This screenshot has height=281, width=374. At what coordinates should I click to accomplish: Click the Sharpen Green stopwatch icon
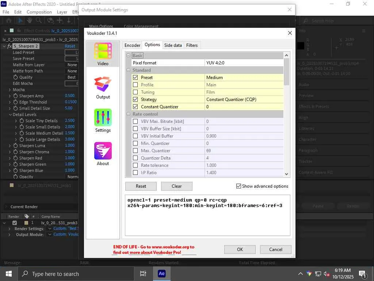coord(15,164)
